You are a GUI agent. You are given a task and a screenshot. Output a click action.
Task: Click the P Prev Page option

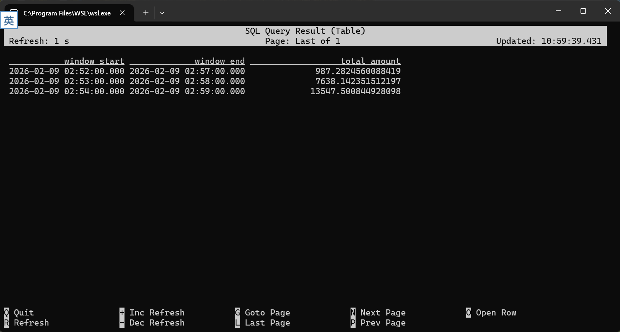tap(379, 323)
